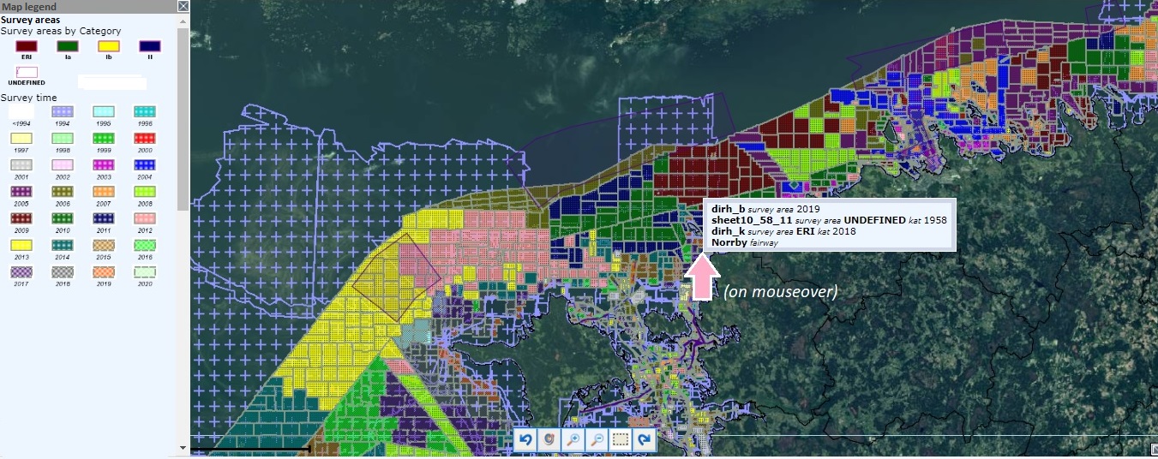1158x459 pixels.
Task: Activate the rectangle selection zoom tool
Action: [x=621, y=440]
